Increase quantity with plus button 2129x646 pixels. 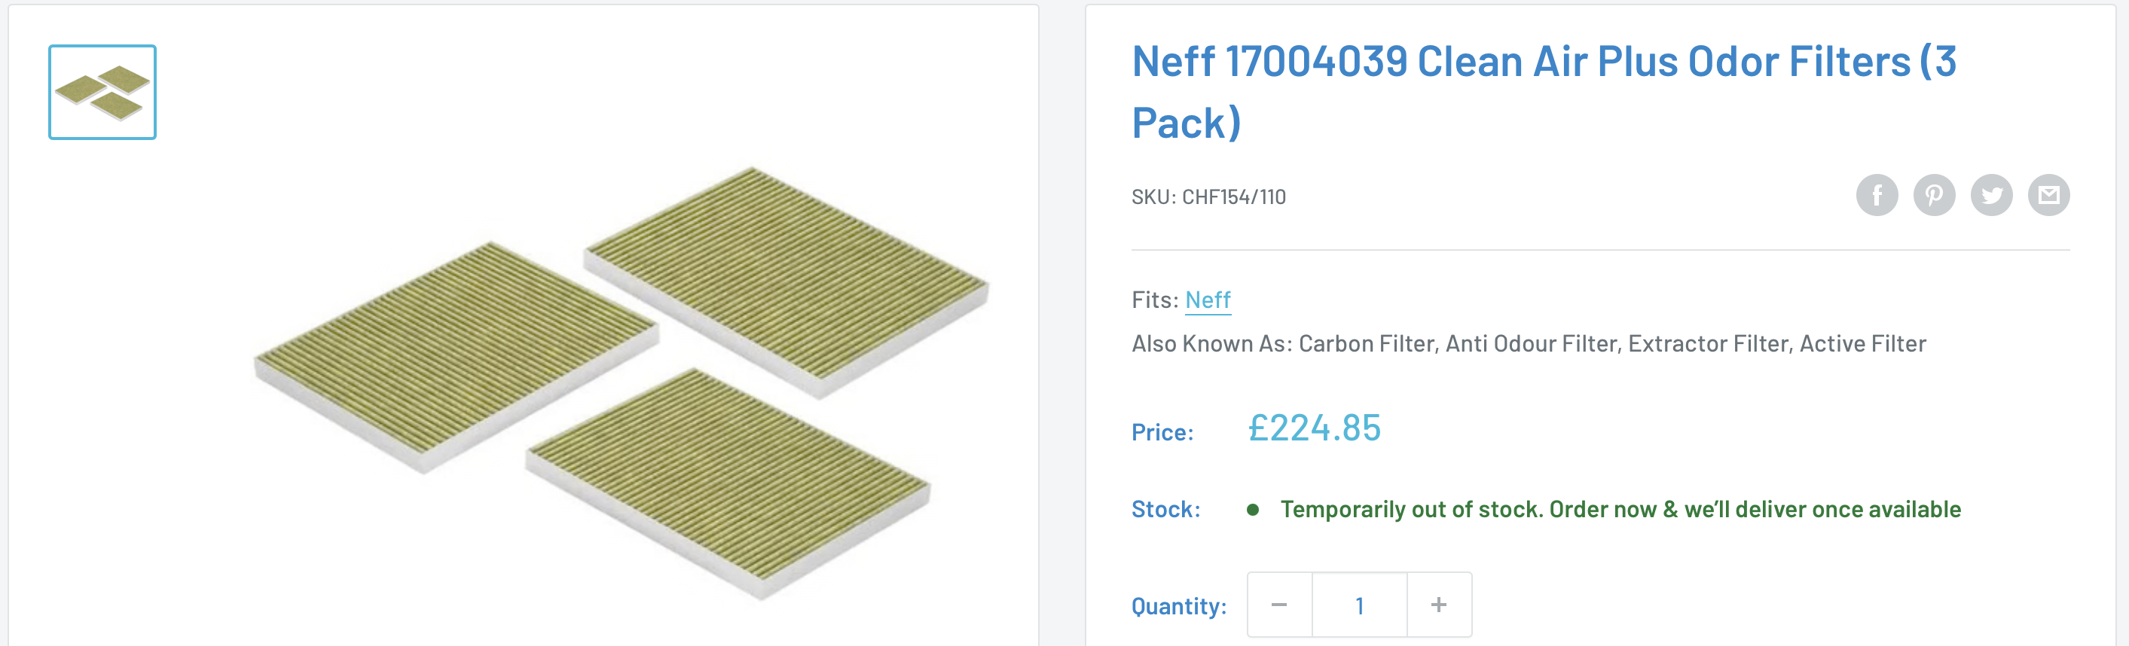pyautogui.click(x=1438, y=605)
